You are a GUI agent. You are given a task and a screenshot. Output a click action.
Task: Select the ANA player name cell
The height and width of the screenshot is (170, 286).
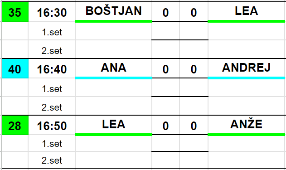113,69
